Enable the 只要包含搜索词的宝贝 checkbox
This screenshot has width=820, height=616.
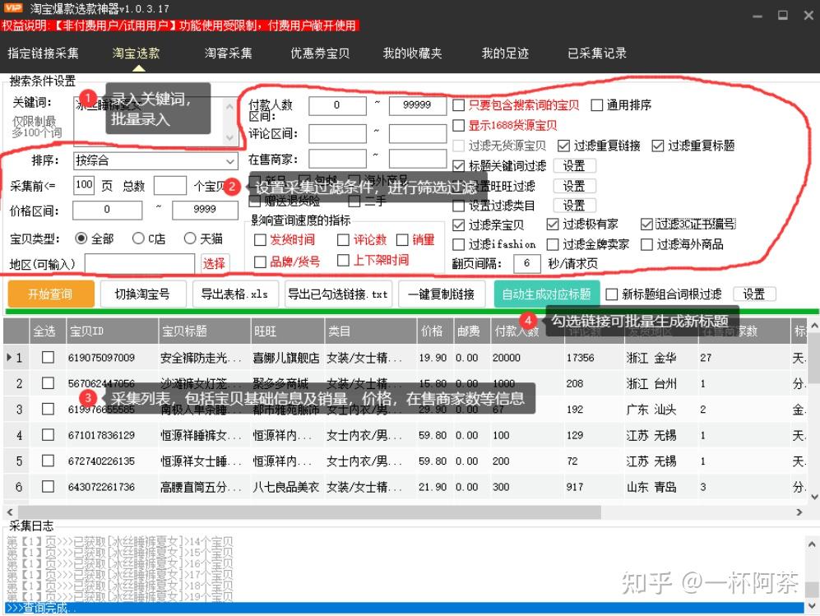459,105
